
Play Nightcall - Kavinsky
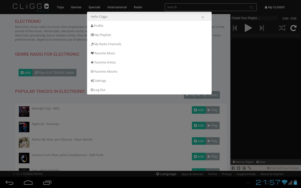213,125
